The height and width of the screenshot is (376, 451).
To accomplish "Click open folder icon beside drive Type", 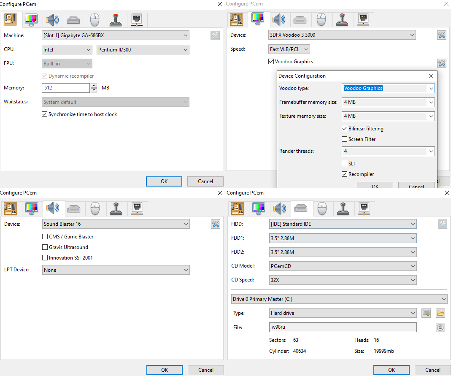I will pyautogui.click(x=440, y=313).
